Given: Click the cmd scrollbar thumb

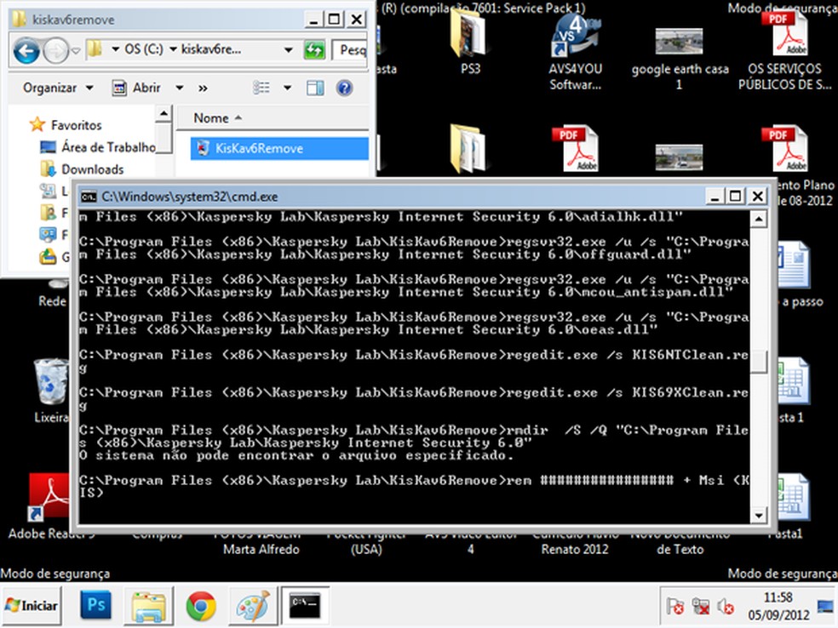Looking at the screenshot, I should [x=758, y=362].
